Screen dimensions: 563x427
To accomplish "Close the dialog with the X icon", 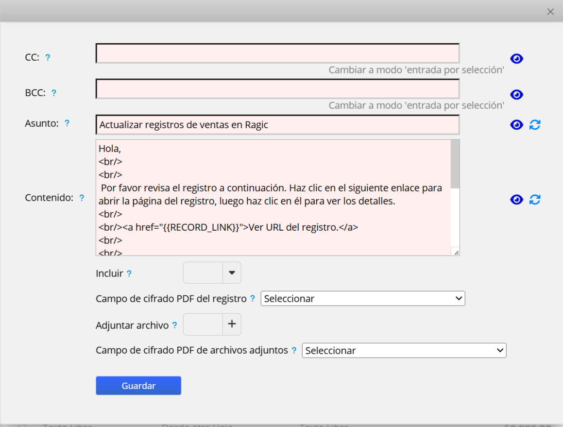I will click(550, 12).
